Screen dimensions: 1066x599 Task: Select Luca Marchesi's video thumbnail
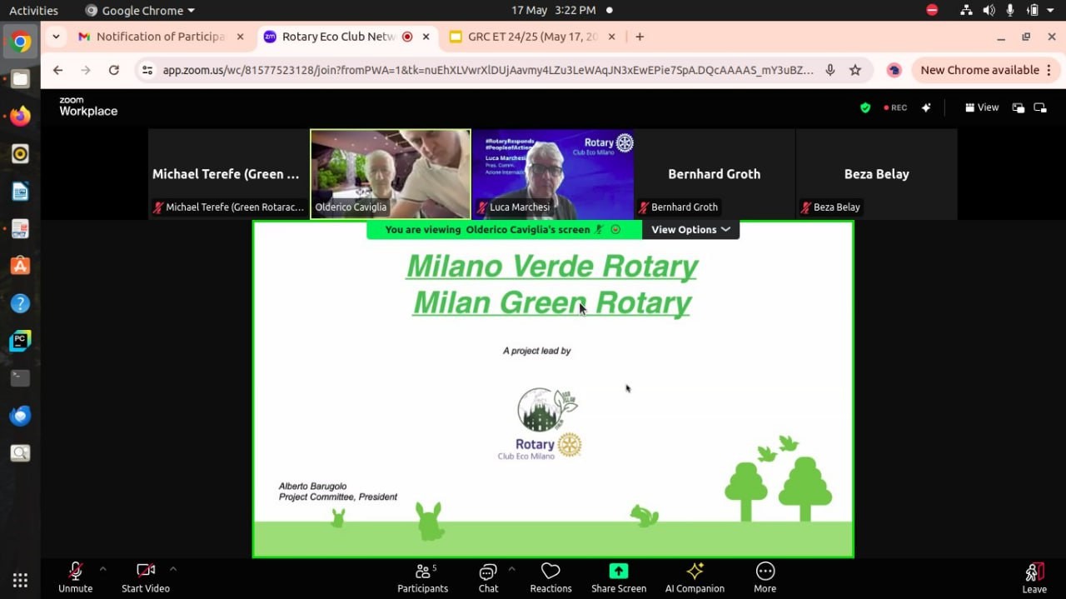(552, 173)
